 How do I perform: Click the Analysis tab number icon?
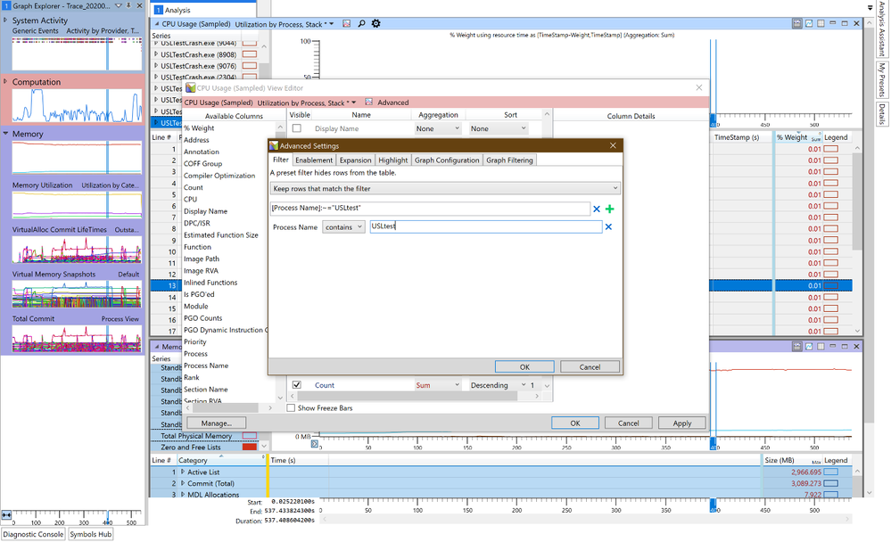[x=159, y=10]
